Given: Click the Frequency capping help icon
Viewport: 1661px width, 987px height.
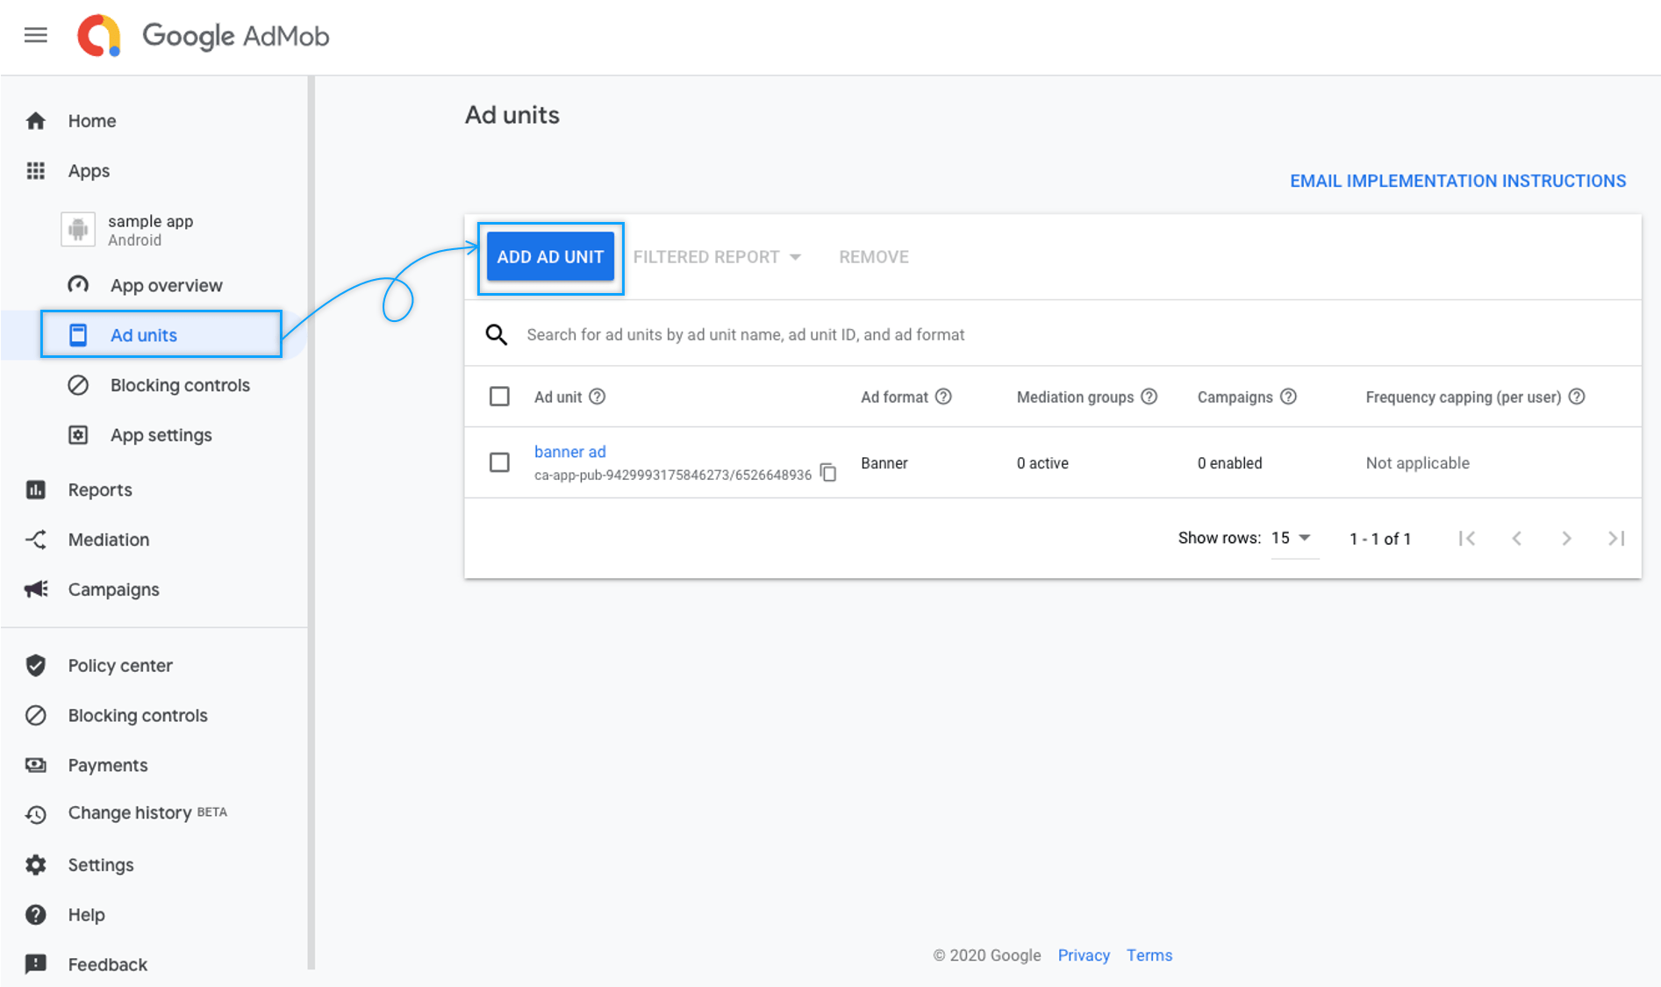Looking at the screenshot, I should pos(1577,397).
